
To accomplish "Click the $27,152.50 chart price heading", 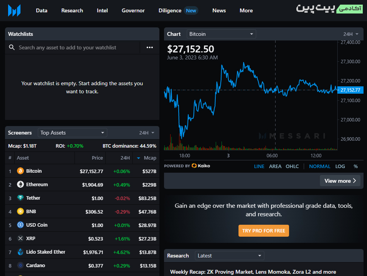I will 191,49.
